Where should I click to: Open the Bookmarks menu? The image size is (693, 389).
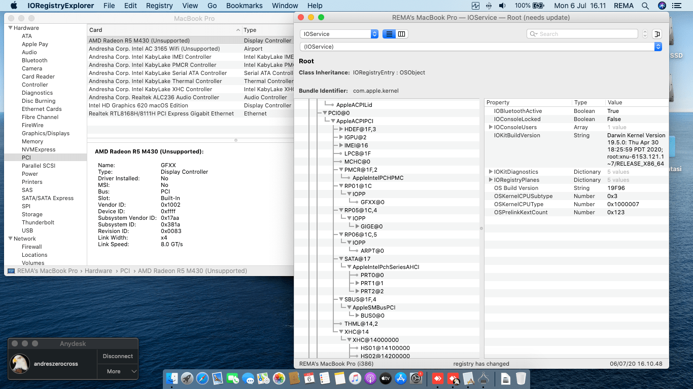click(245, 6)
